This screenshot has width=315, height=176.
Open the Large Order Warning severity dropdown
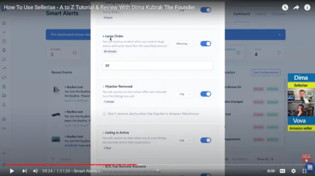[x=184, y=44]
